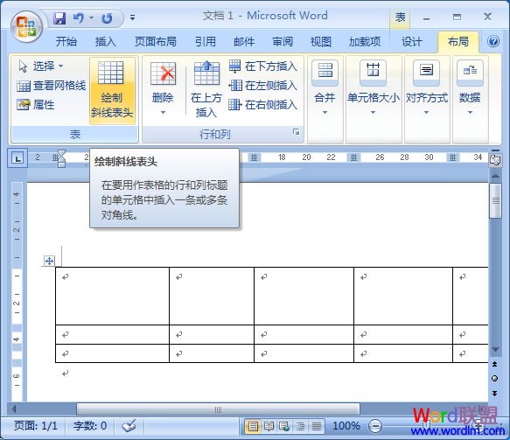
Task: Switch to Print Layout view button
Action: 253,426
